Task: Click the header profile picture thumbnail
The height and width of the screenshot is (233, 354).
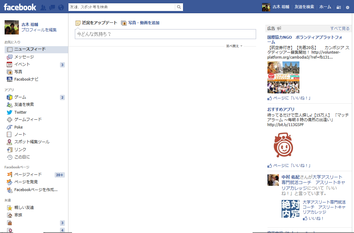Action: 266,7
